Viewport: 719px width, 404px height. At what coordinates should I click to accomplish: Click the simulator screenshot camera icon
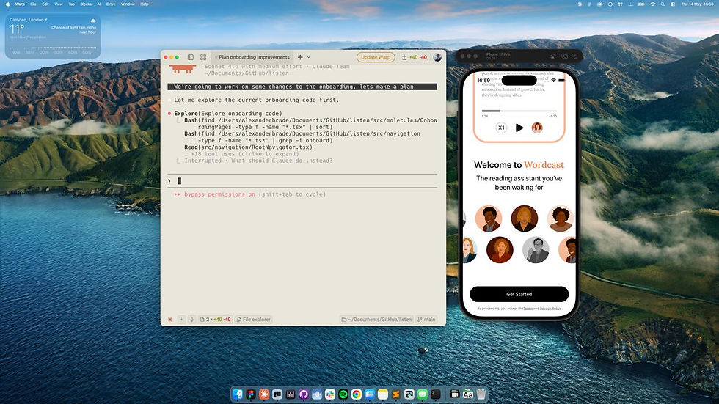coord(564,56)
